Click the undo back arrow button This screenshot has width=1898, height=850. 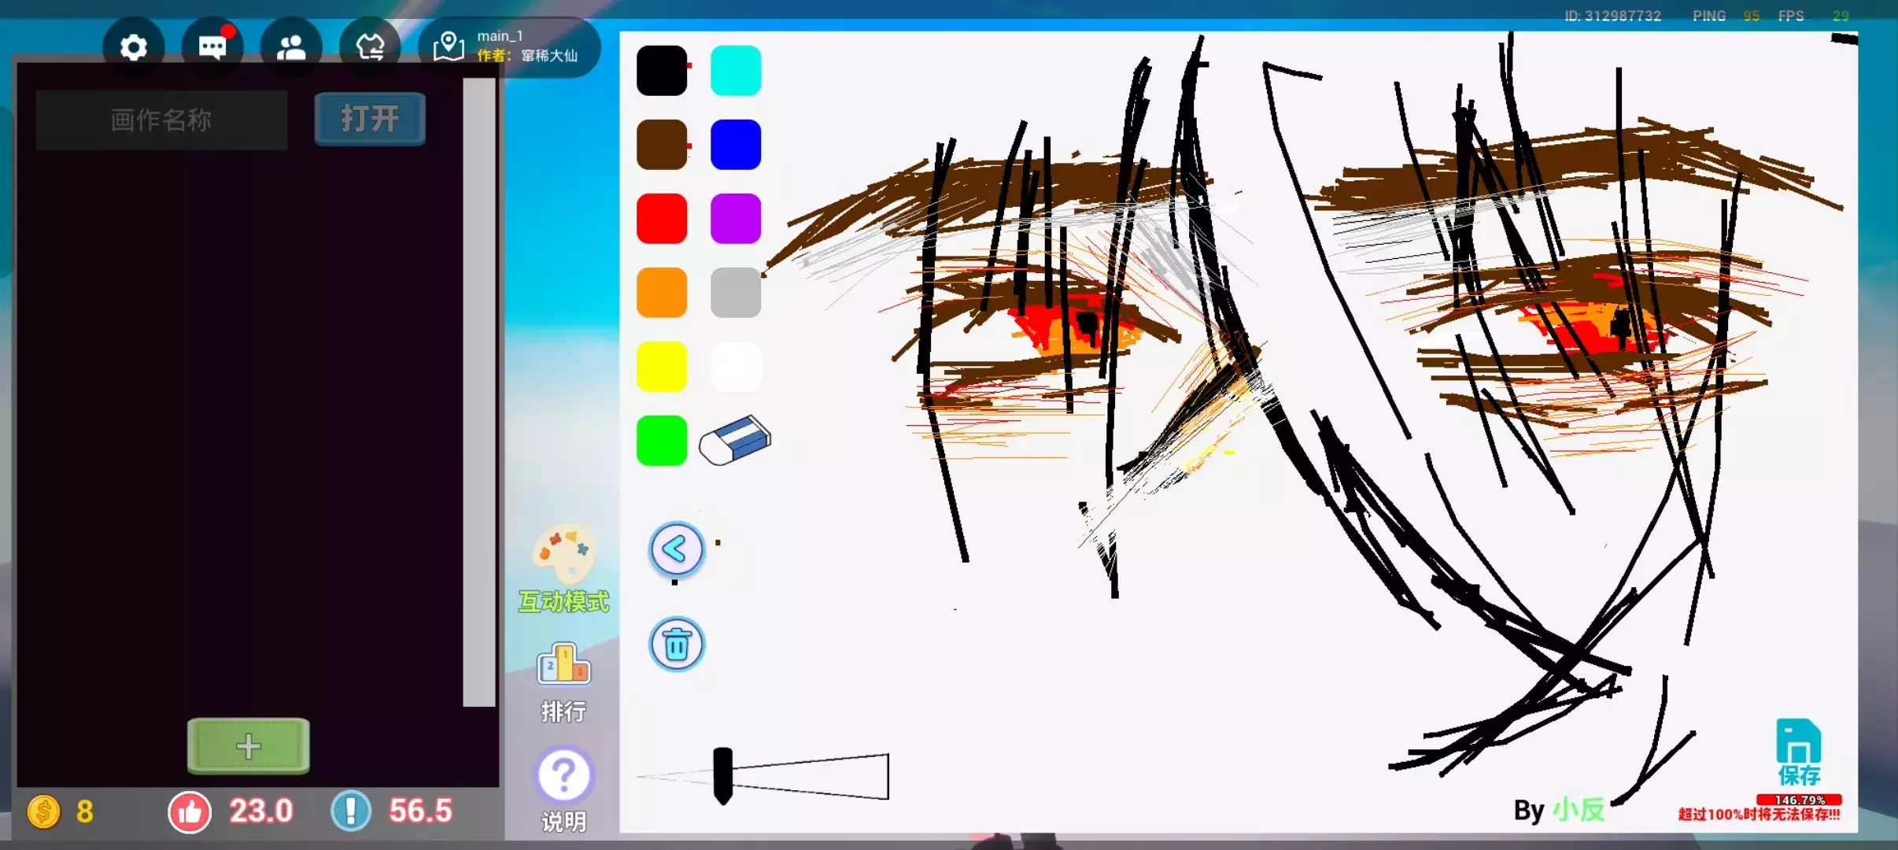tap(676, 549)
